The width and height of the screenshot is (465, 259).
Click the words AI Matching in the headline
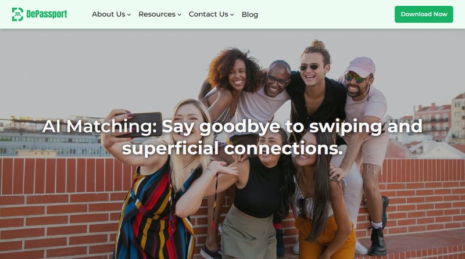[99, 126]
